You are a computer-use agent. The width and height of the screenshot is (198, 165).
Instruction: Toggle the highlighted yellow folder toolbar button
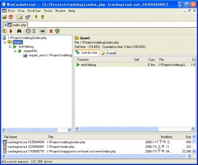[20, 17]
